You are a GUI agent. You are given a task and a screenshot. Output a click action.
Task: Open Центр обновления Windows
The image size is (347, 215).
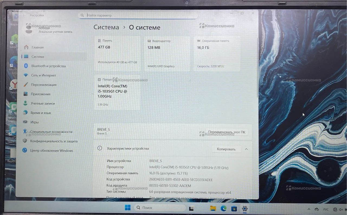[x=52, y=151]
